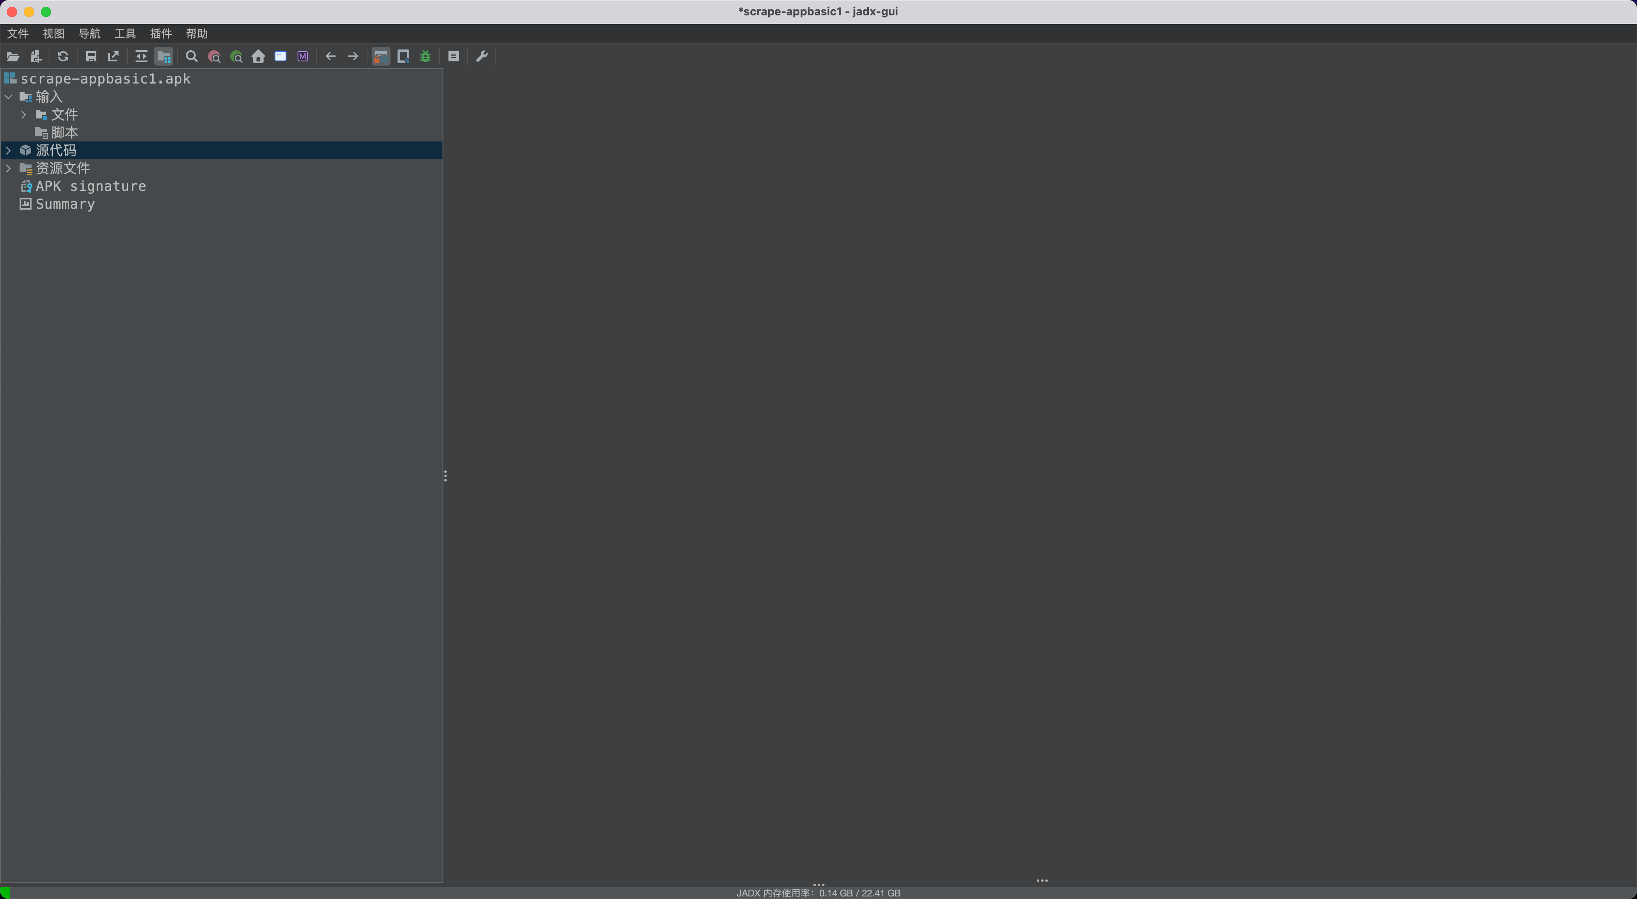The height and width of the screenshot is (899, 1637).
Task: Toggle deobfuscation mode button
Action: click(x=381, y=57)
